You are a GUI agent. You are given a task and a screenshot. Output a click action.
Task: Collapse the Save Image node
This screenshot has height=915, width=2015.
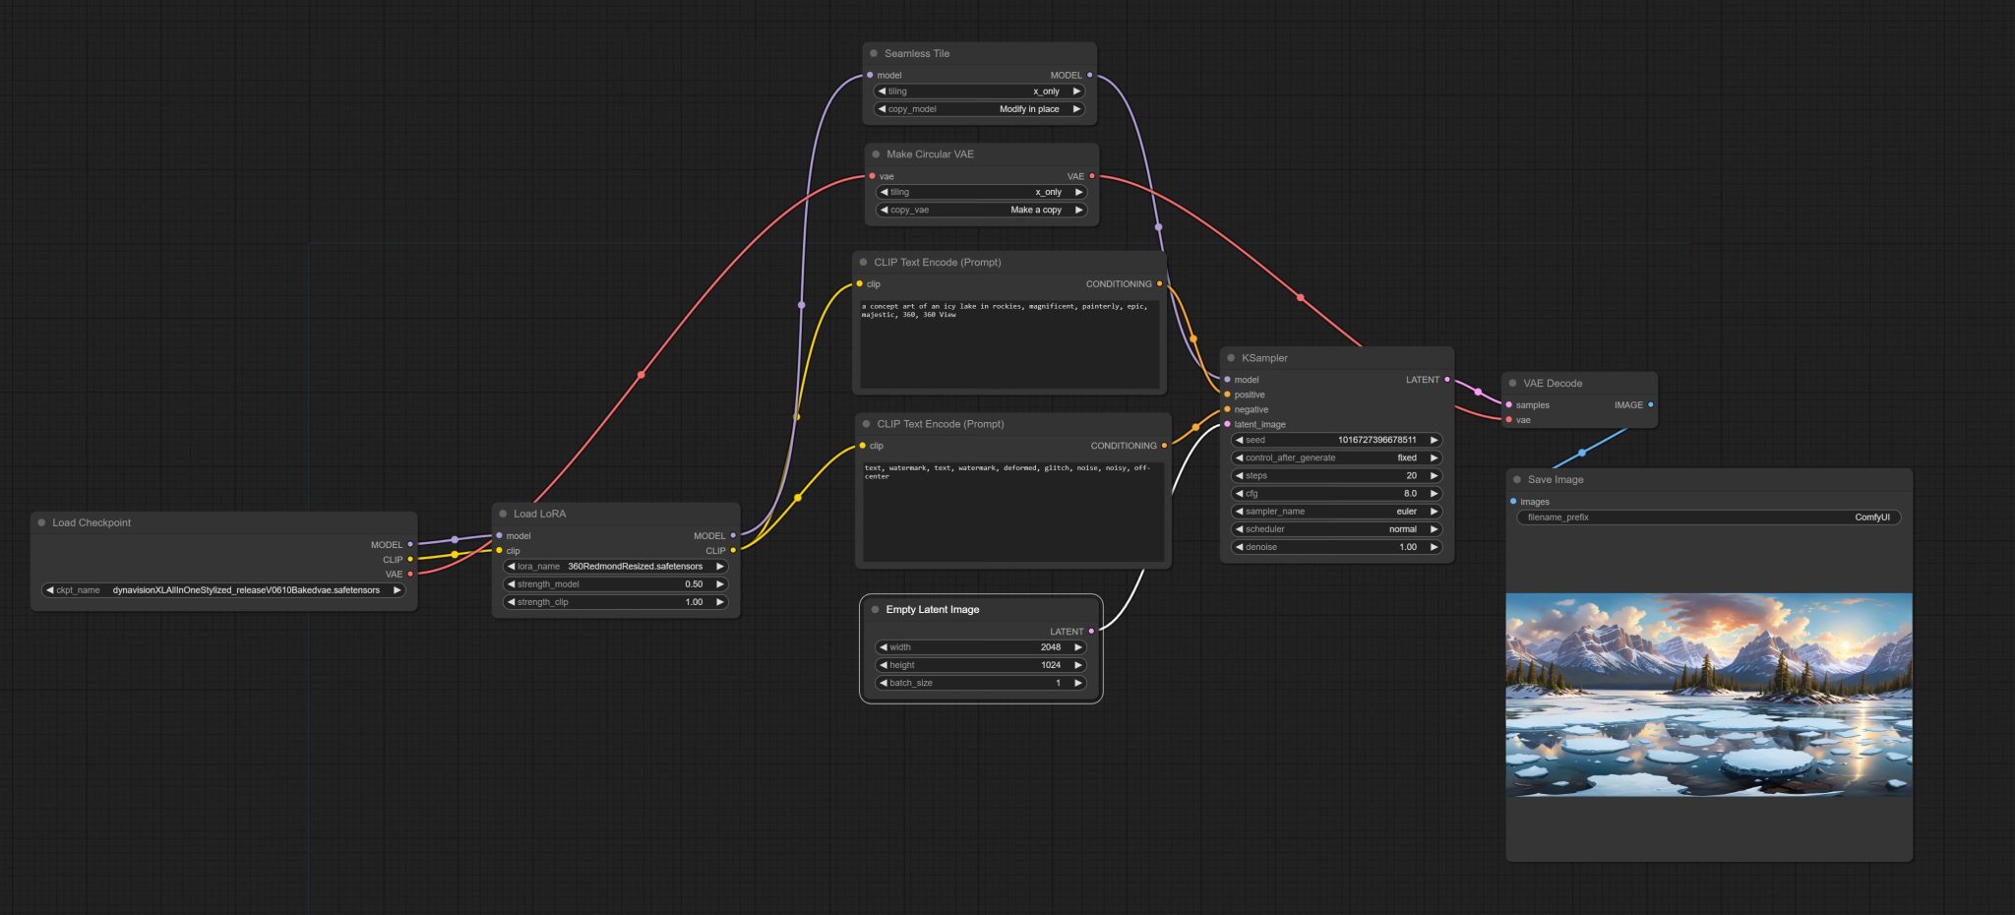point(1517,479)
